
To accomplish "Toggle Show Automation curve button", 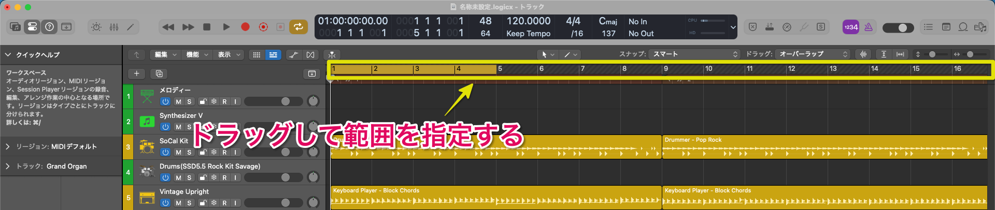I will [x=293, y=54].
